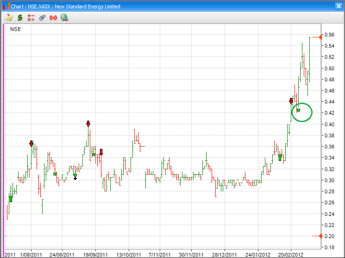Select the green buy arrow near 0.34 in February 2012
The image size is (345, 258).
pyautogui.click(x=280, y=158)
